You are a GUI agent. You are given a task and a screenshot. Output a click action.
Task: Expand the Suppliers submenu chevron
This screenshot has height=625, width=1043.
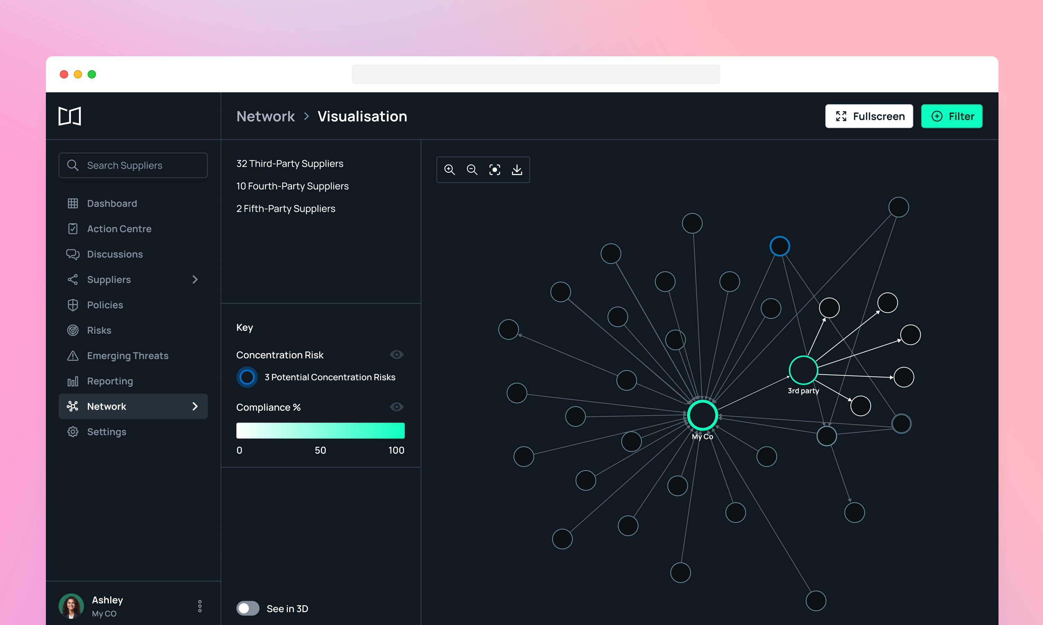tap(195, 280)
